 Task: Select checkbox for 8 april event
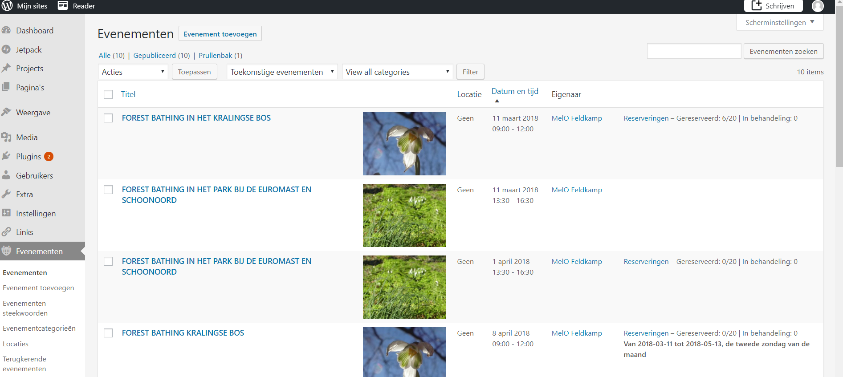[108, 333]
